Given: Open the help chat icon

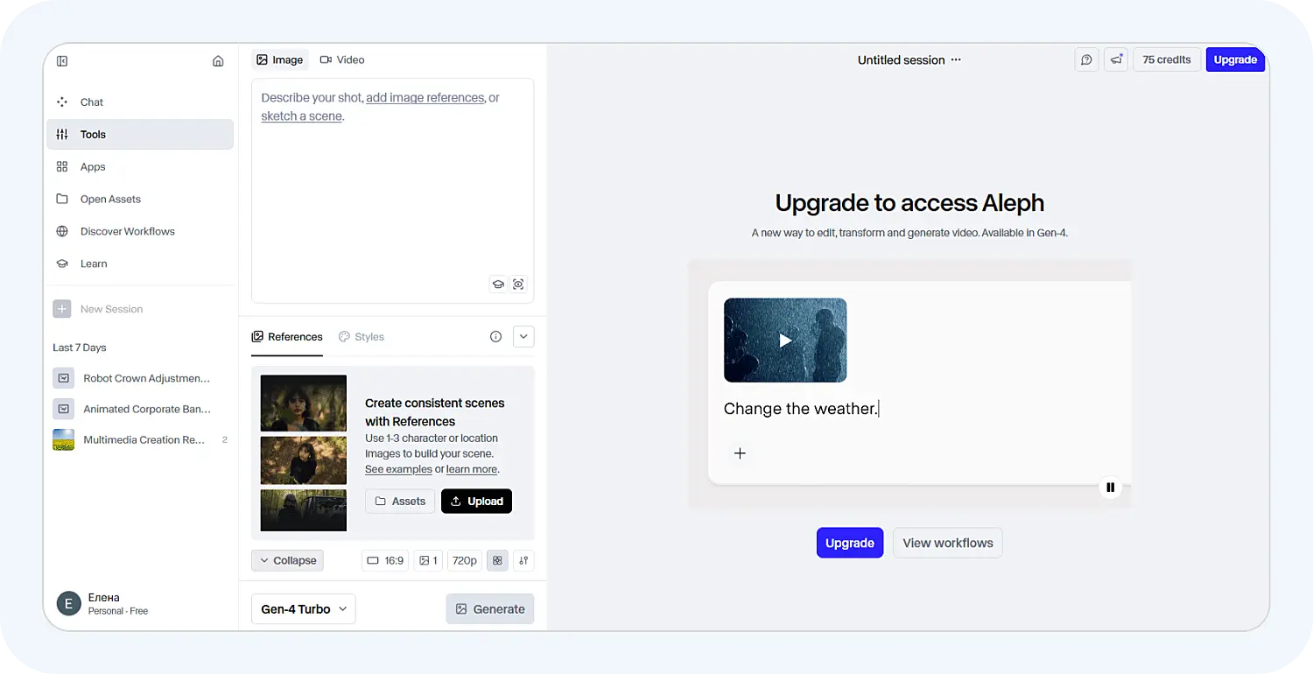Looking at the screenshot, I should (x=1086, y=60).
